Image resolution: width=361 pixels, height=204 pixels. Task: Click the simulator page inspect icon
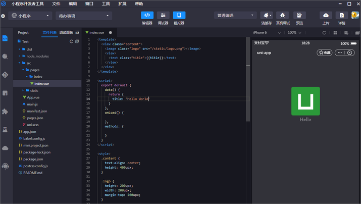346,33
